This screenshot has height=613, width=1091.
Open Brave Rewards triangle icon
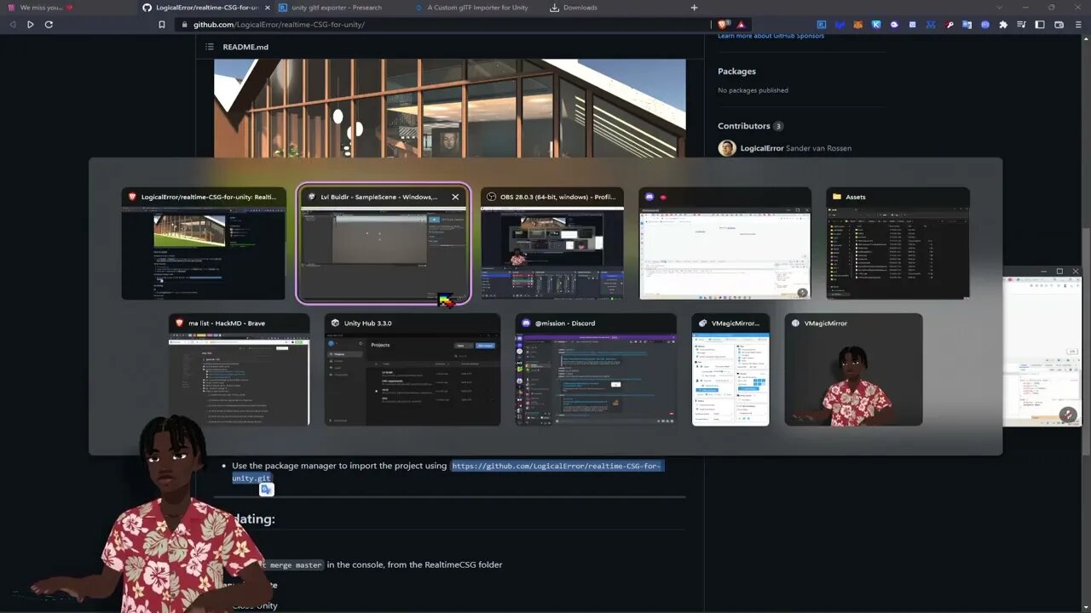coord(741,25)
